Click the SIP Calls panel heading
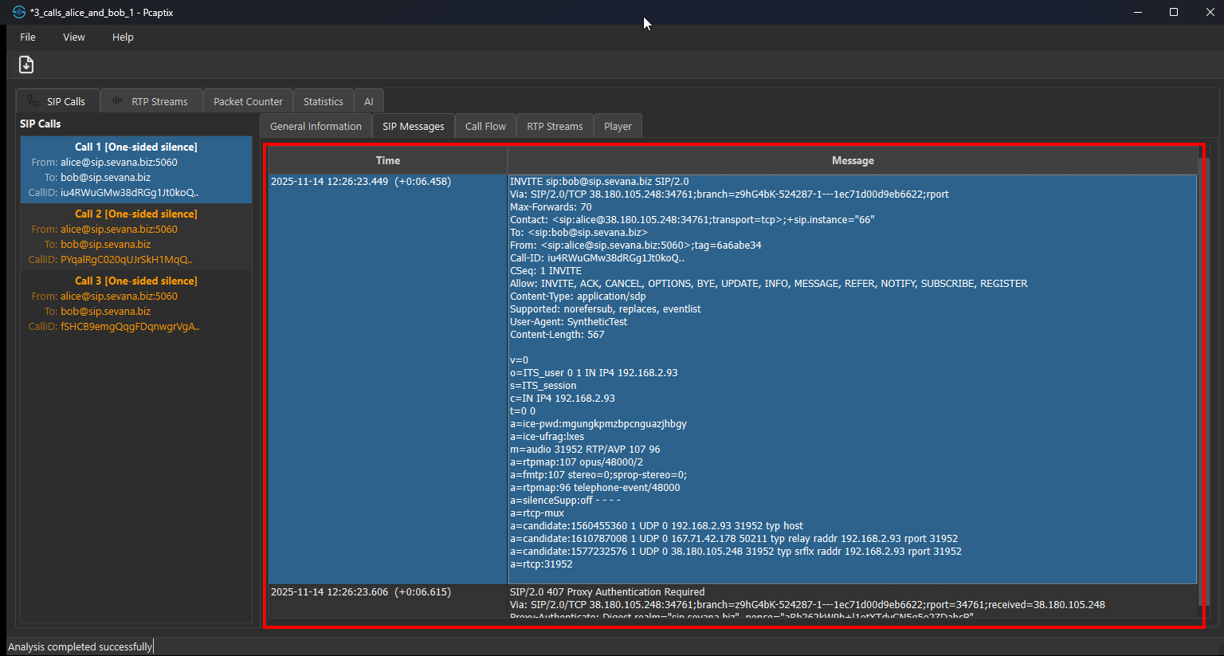The height and width of the screenshot is (656, 1224). 40,124
